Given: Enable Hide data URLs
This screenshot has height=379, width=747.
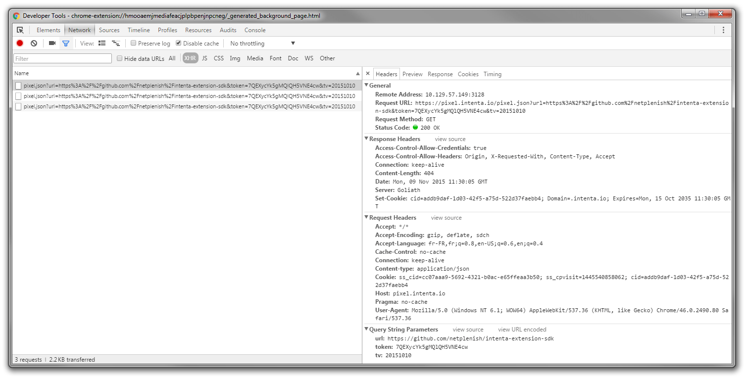Looking at the screenshot, I should [119, 58].
